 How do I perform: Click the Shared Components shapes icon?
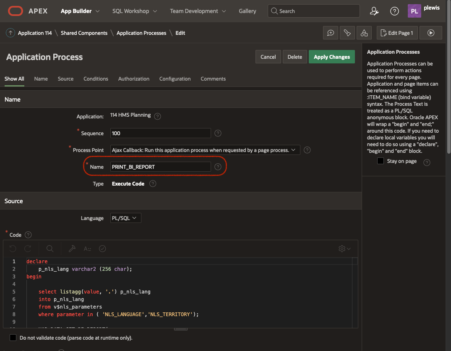(x=364, y=33)
